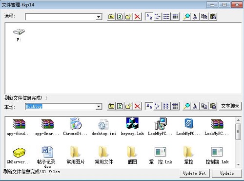Click the local path field showing Desktop
Viewport: 244px width, 181px height.
[x=60, y=107]
